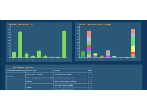147x110 pixels.
Task: Click 'United Technologies Research Center (UTRC)' cell
Action: click(40, 78)
